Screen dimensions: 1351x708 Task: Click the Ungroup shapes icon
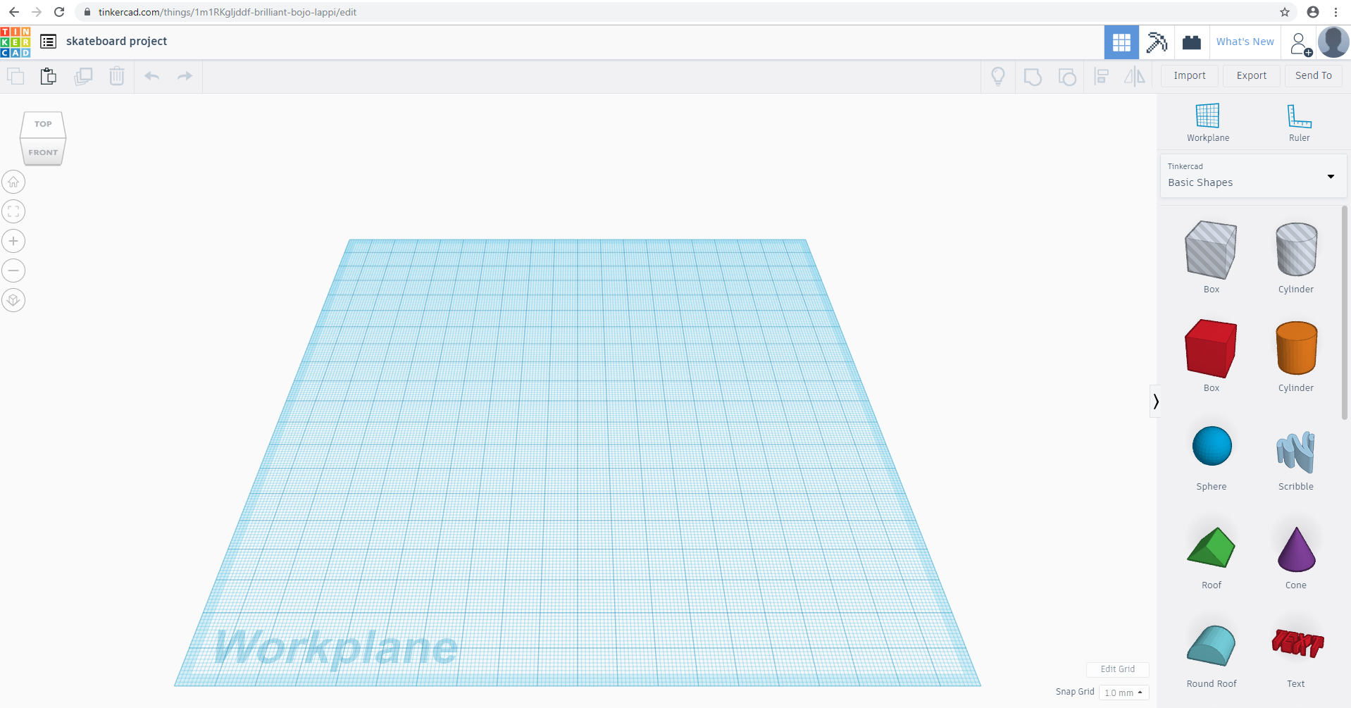1067,76
